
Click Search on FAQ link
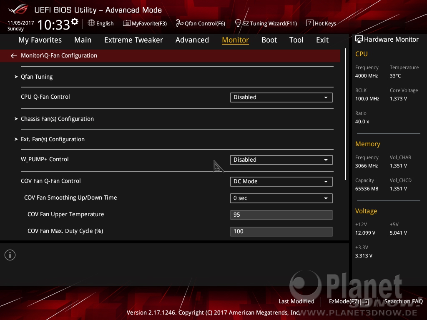click(x=403, y=301)
